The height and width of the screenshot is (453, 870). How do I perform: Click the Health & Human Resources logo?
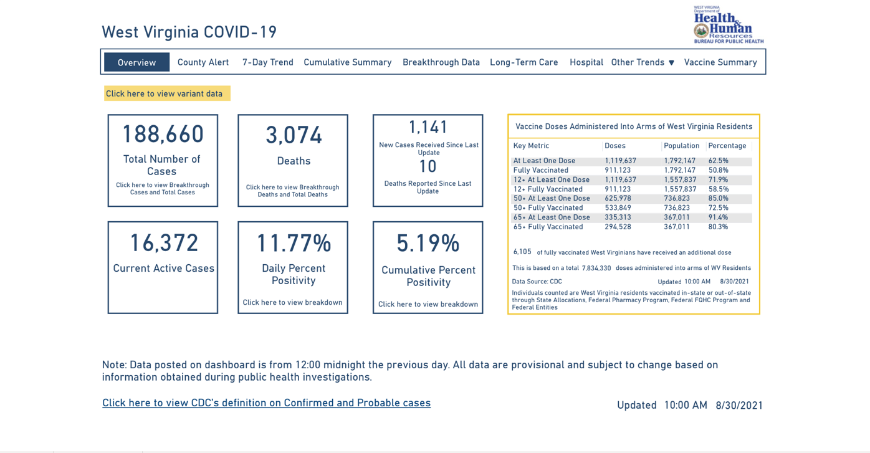(729, 25)
